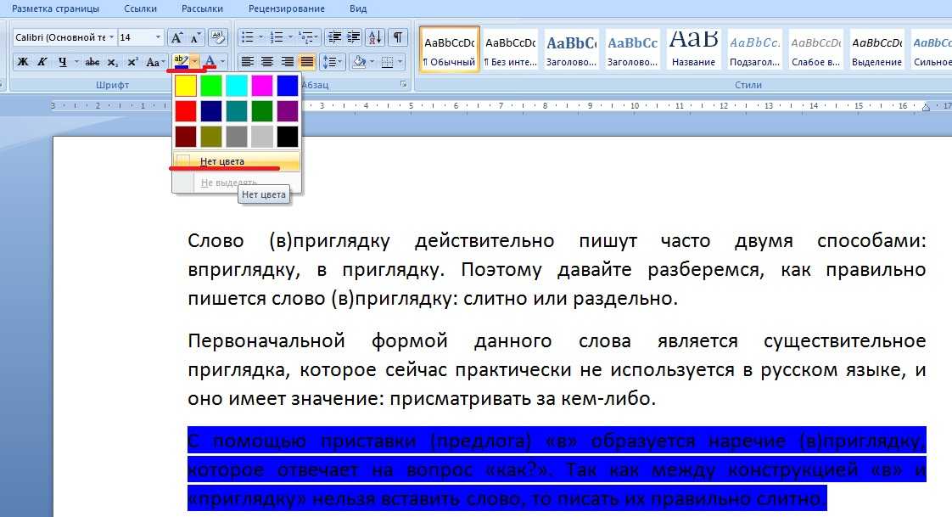The image size is (952, 517).
Task: Open the shading color dropdown arrow
Action: coord(372,62)
